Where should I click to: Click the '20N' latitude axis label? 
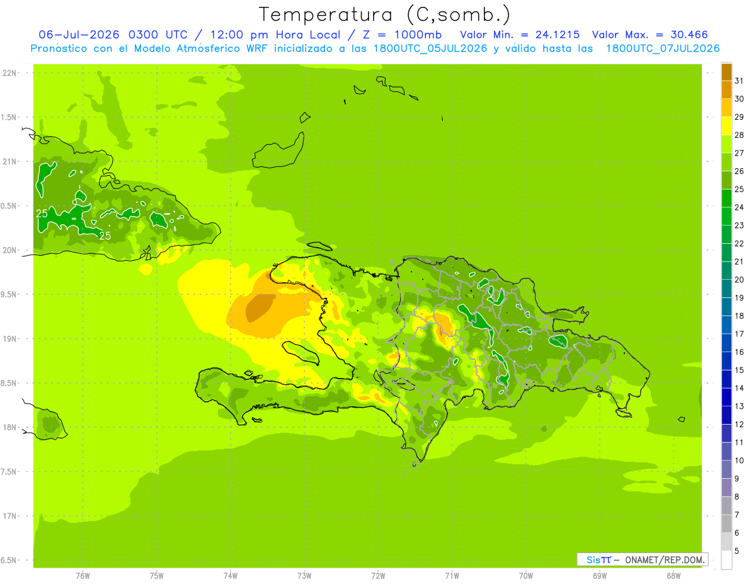(11, 250)
